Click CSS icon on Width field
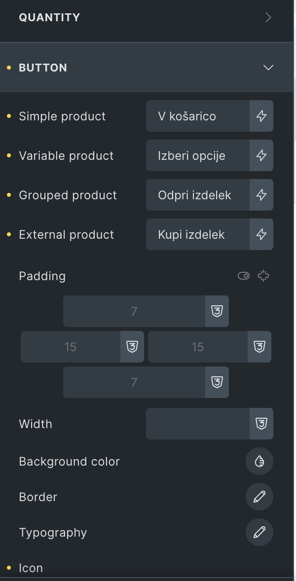This screenshot has width=296, height=581. pyautogui.click(x=261, y=424)
